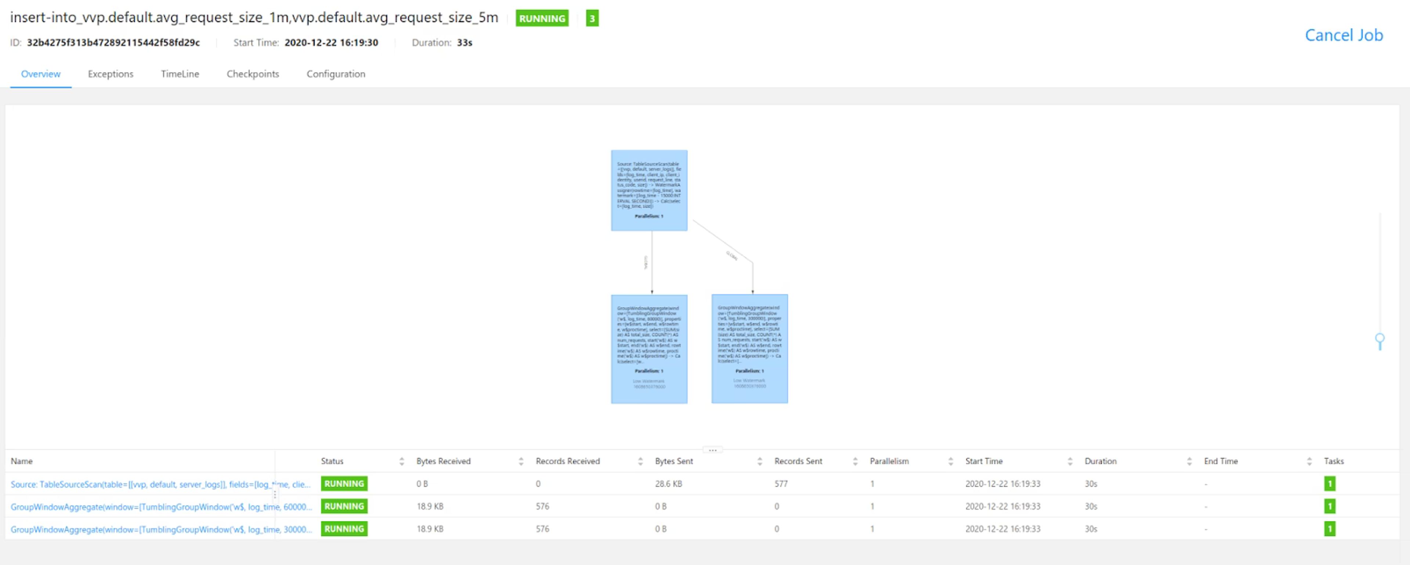Select the 300000 ms GroupWindowAggregate graph node
The image size is (1410, 565).
click(750, 349)
